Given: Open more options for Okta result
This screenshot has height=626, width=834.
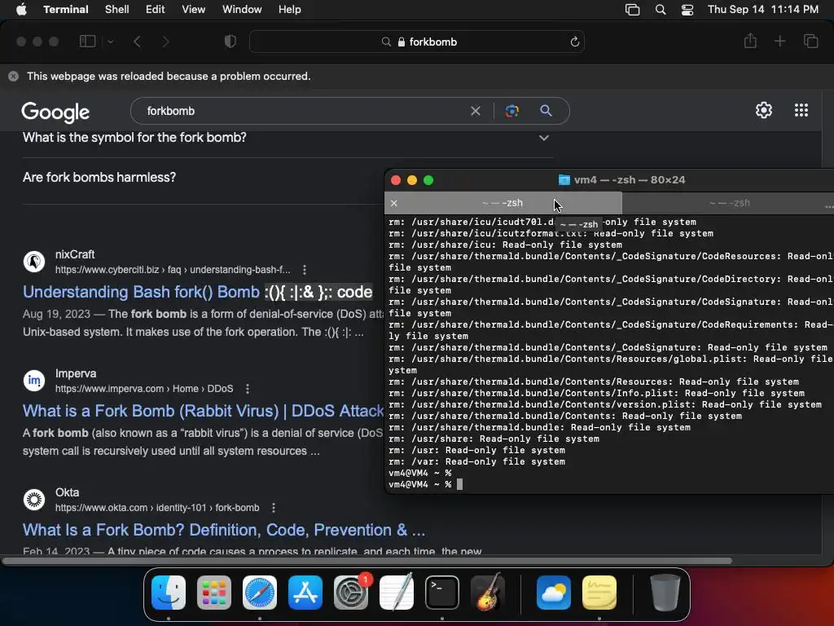Looking at the screenshot, I should [x=274, y=509].
